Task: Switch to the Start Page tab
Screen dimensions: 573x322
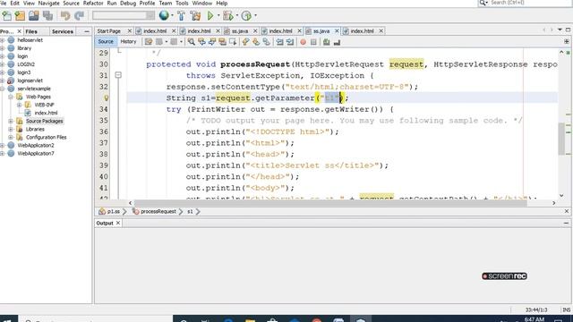Action: click(x=109, y=31)
